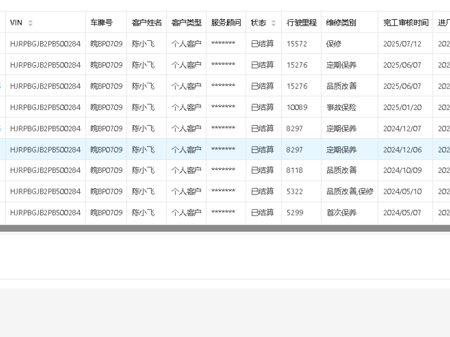
Task: Select the date 2025/07/12
Action: (402, 44)
